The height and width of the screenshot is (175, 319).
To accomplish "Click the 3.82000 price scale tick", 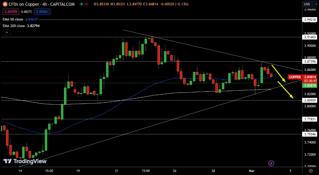I will pyautogui.click(x=310, y=94).
